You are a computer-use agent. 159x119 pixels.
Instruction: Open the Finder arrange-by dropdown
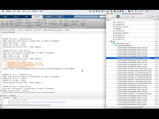(129, 17)
